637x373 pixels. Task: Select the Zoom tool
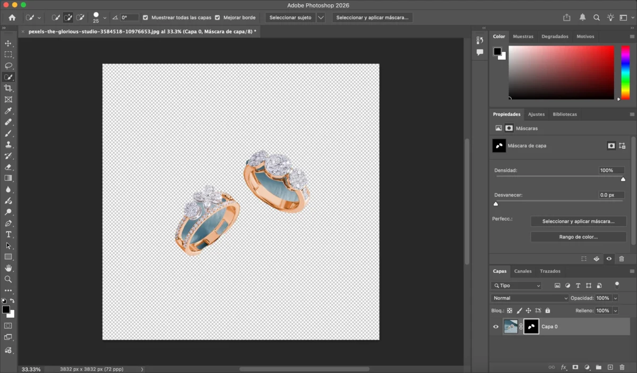8,279
